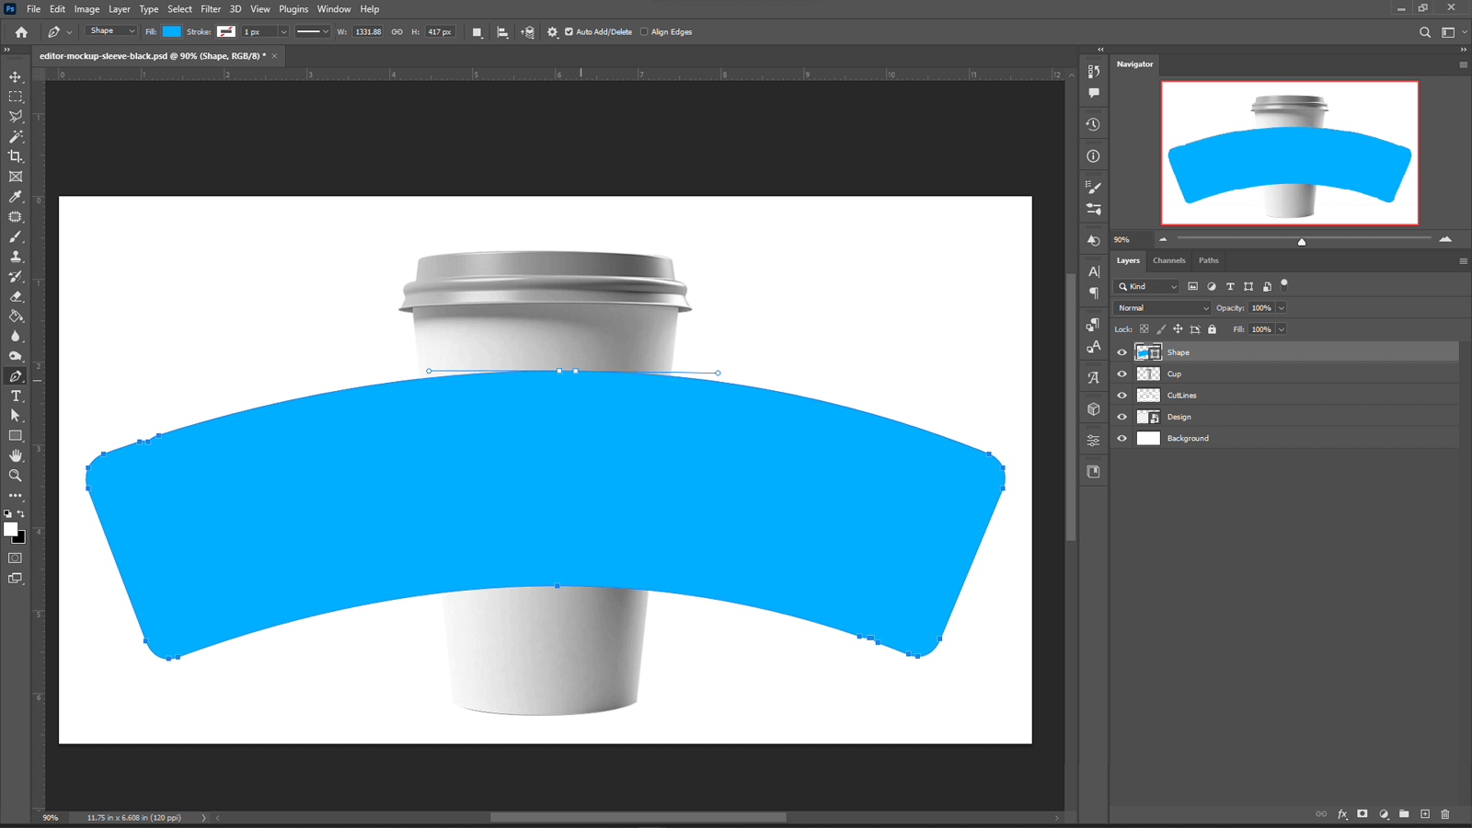The image size is (1472, 828).
Task: Select the Pen tool
Action: click(15, 375)
